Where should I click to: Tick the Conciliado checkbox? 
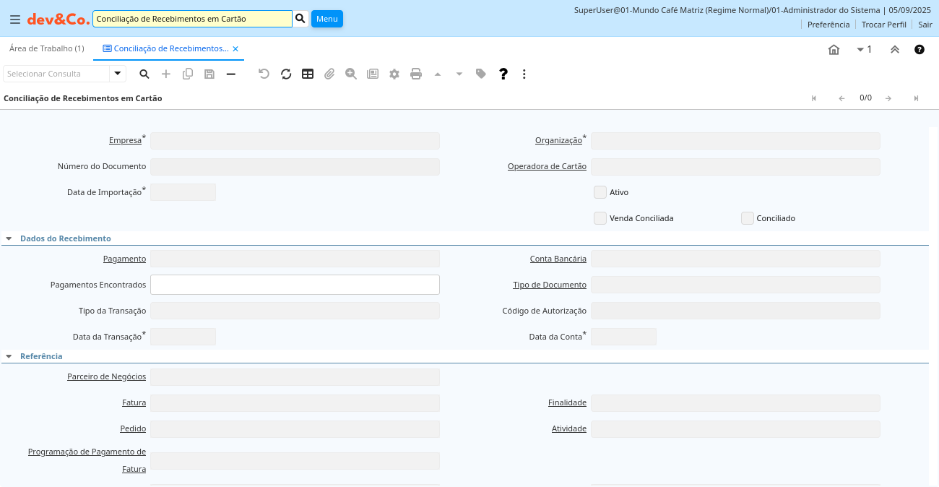coord(748,218)
